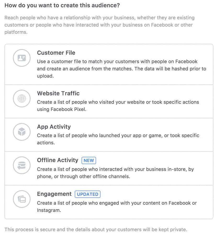Choose the Website Traffic title
Image resolution: width=221 pixels, height=236 pixels.
(x=58, y=93)
